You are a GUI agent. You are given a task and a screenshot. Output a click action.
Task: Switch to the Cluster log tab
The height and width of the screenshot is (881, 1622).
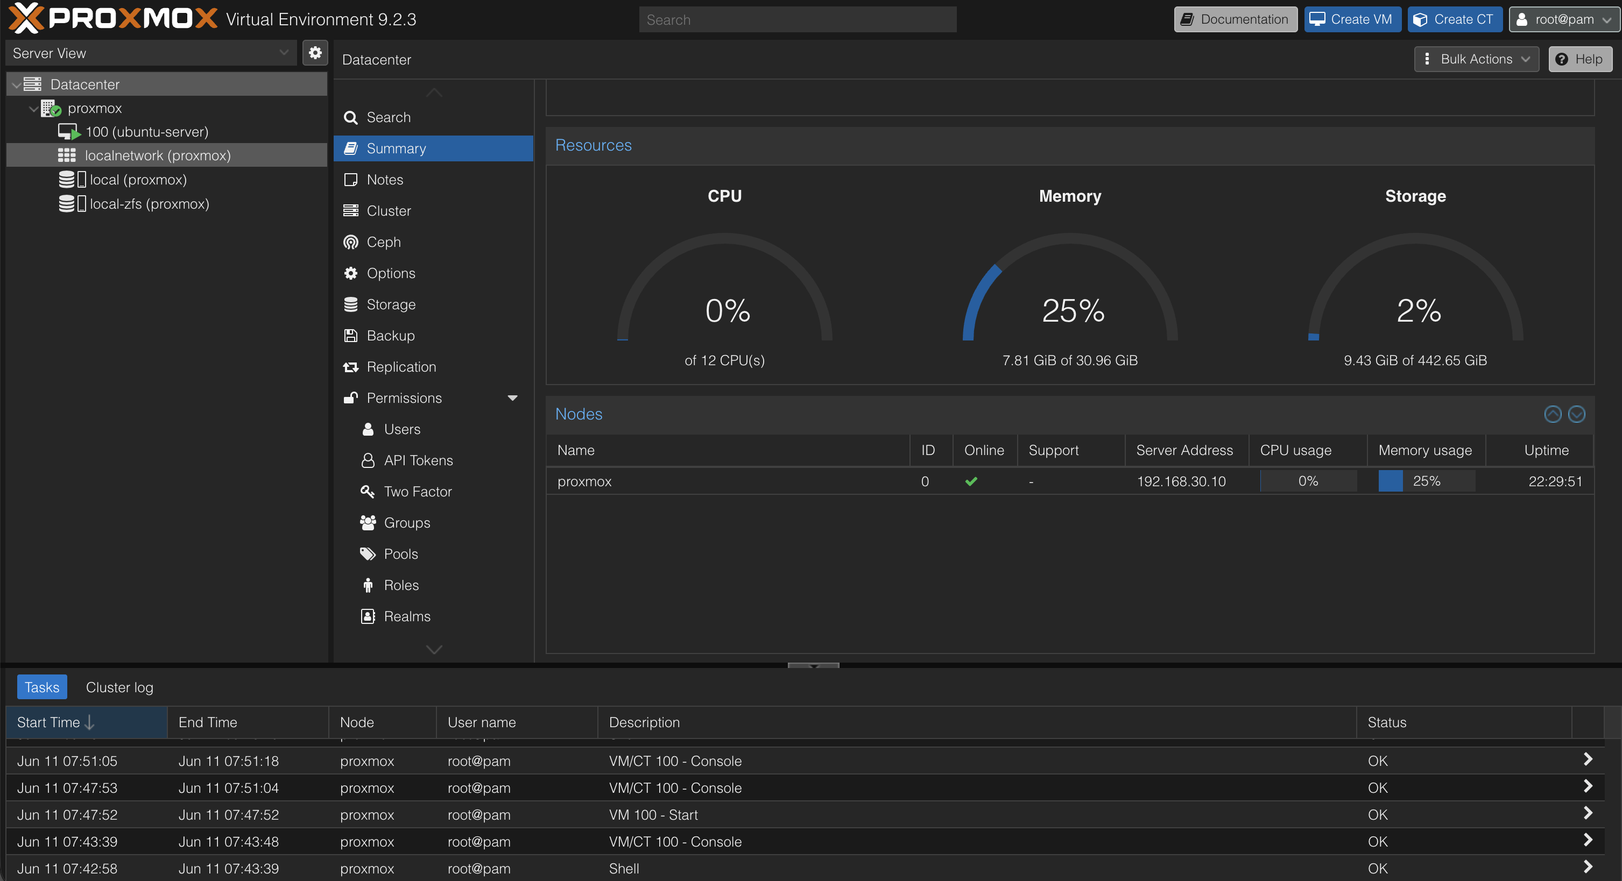tap(119, 687)
